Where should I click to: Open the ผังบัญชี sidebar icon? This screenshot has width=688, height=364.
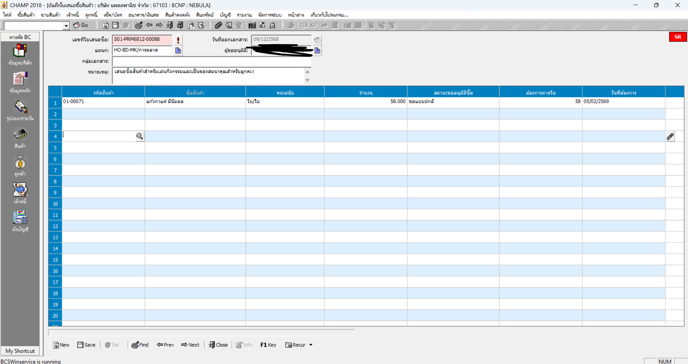pyautogui.click(x=20, y=218)
